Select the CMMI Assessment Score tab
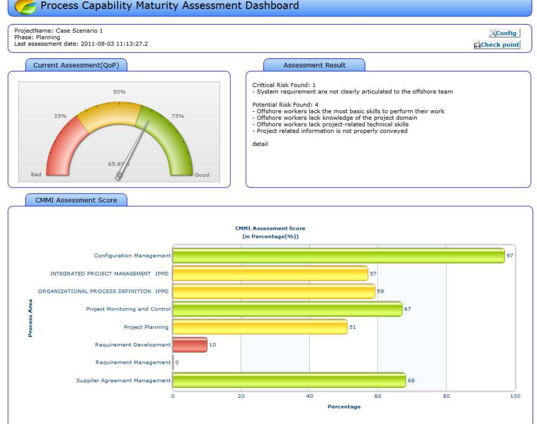The height and width of the screenshot is (424, 537). pyautogui.click(x=76, y=200)
